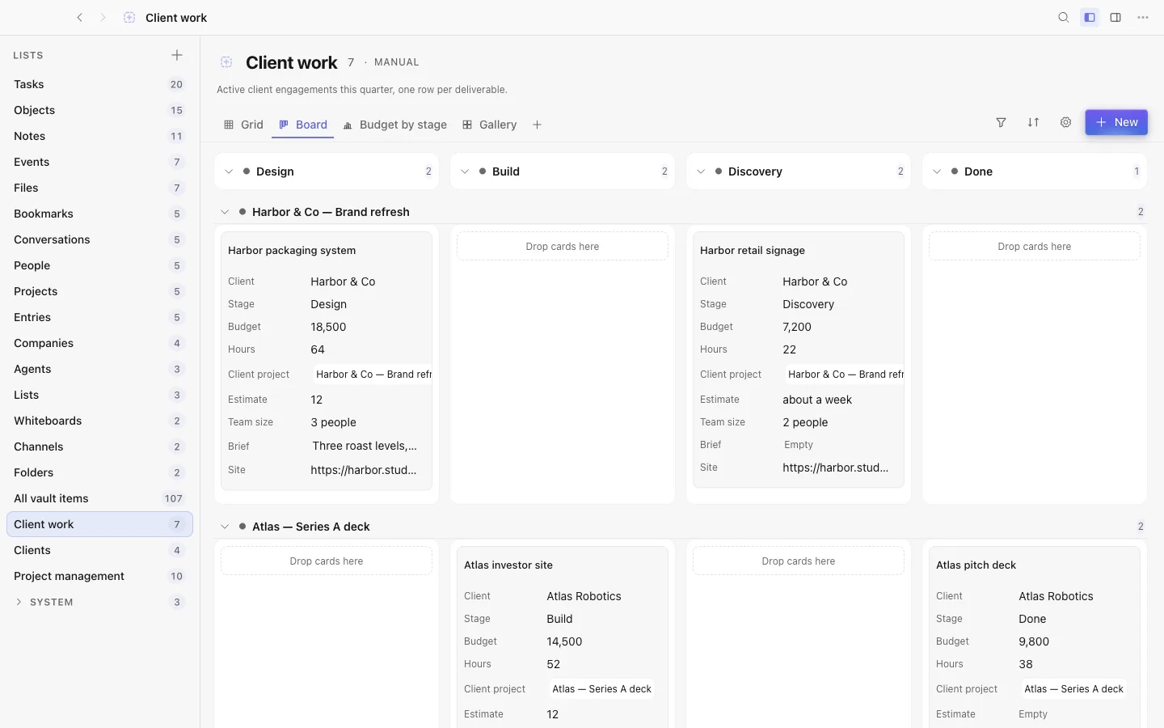
Task: Open the sort arrows icon
Action: coord(1033,122)
